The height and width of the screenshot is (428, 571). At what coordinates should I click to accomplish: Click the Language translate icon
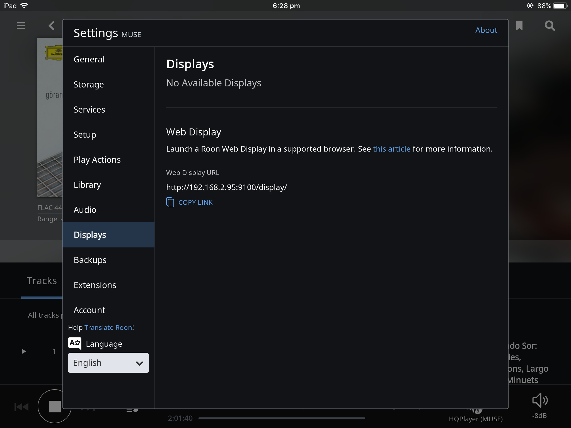75,344
